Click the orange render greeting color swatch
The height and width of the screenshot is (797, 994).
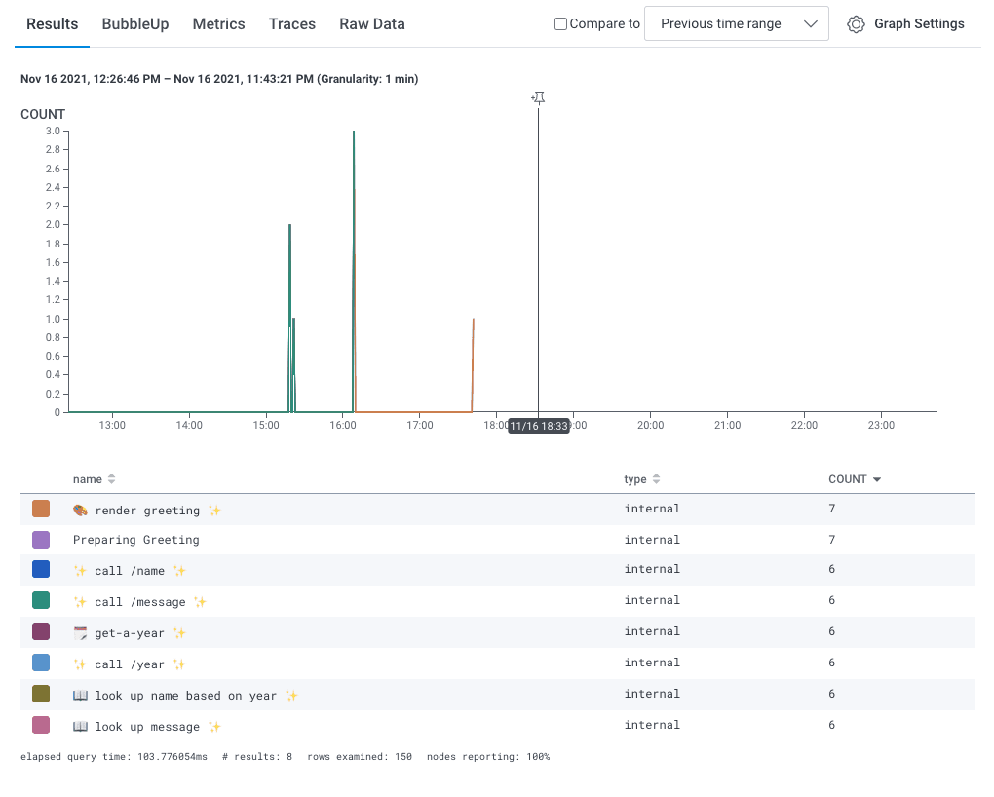point(41,509)
